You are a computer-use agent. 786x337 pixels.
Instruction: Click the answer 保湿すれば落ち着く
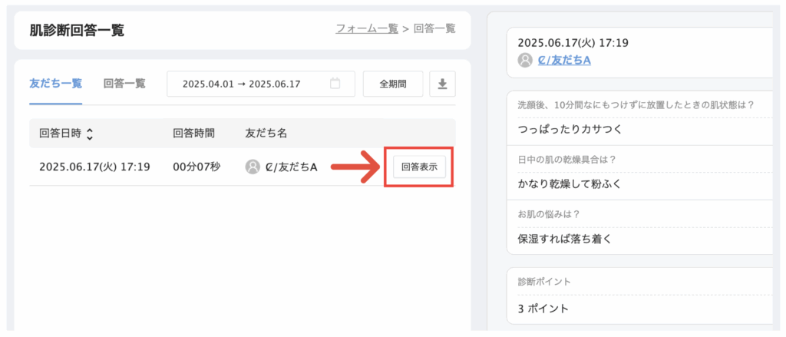(565, 238)
